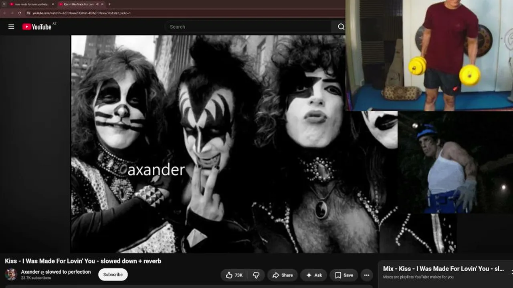513x288 pixels.
Task: Open a new browser tab
Action: coord(109,4)
